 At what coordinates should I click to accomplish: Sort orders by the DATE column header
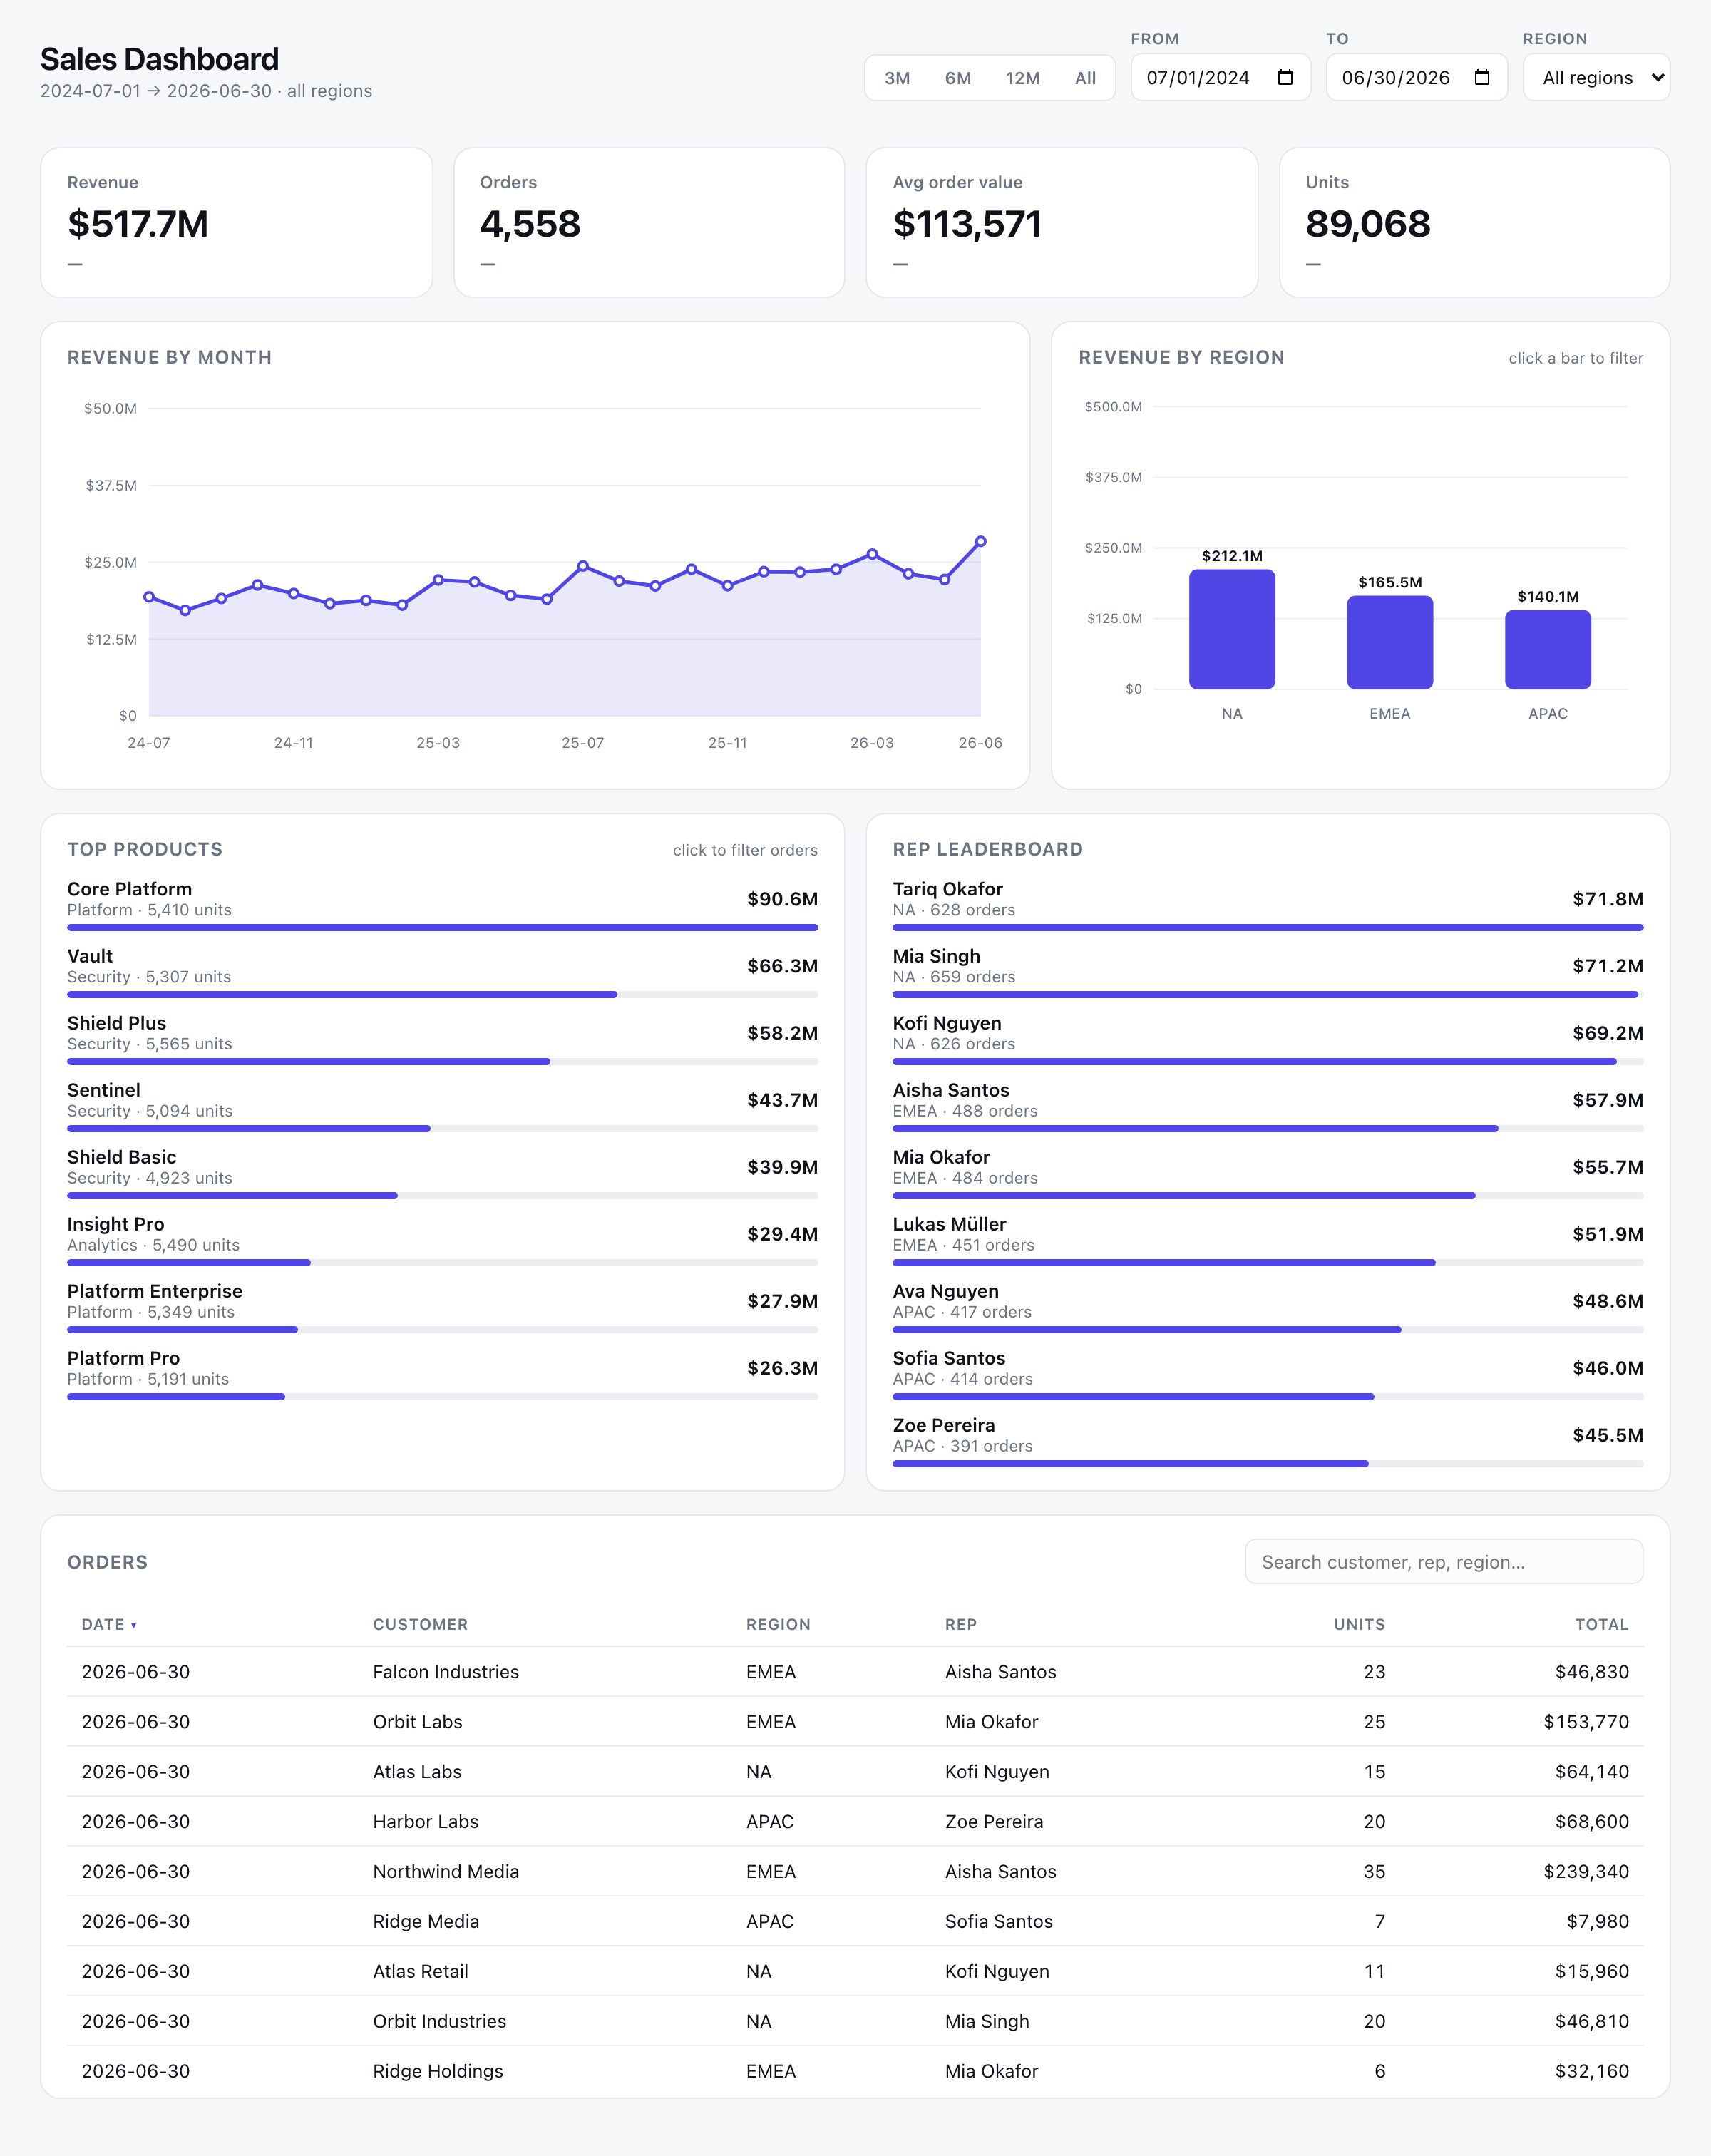(x=108, y=1624)
